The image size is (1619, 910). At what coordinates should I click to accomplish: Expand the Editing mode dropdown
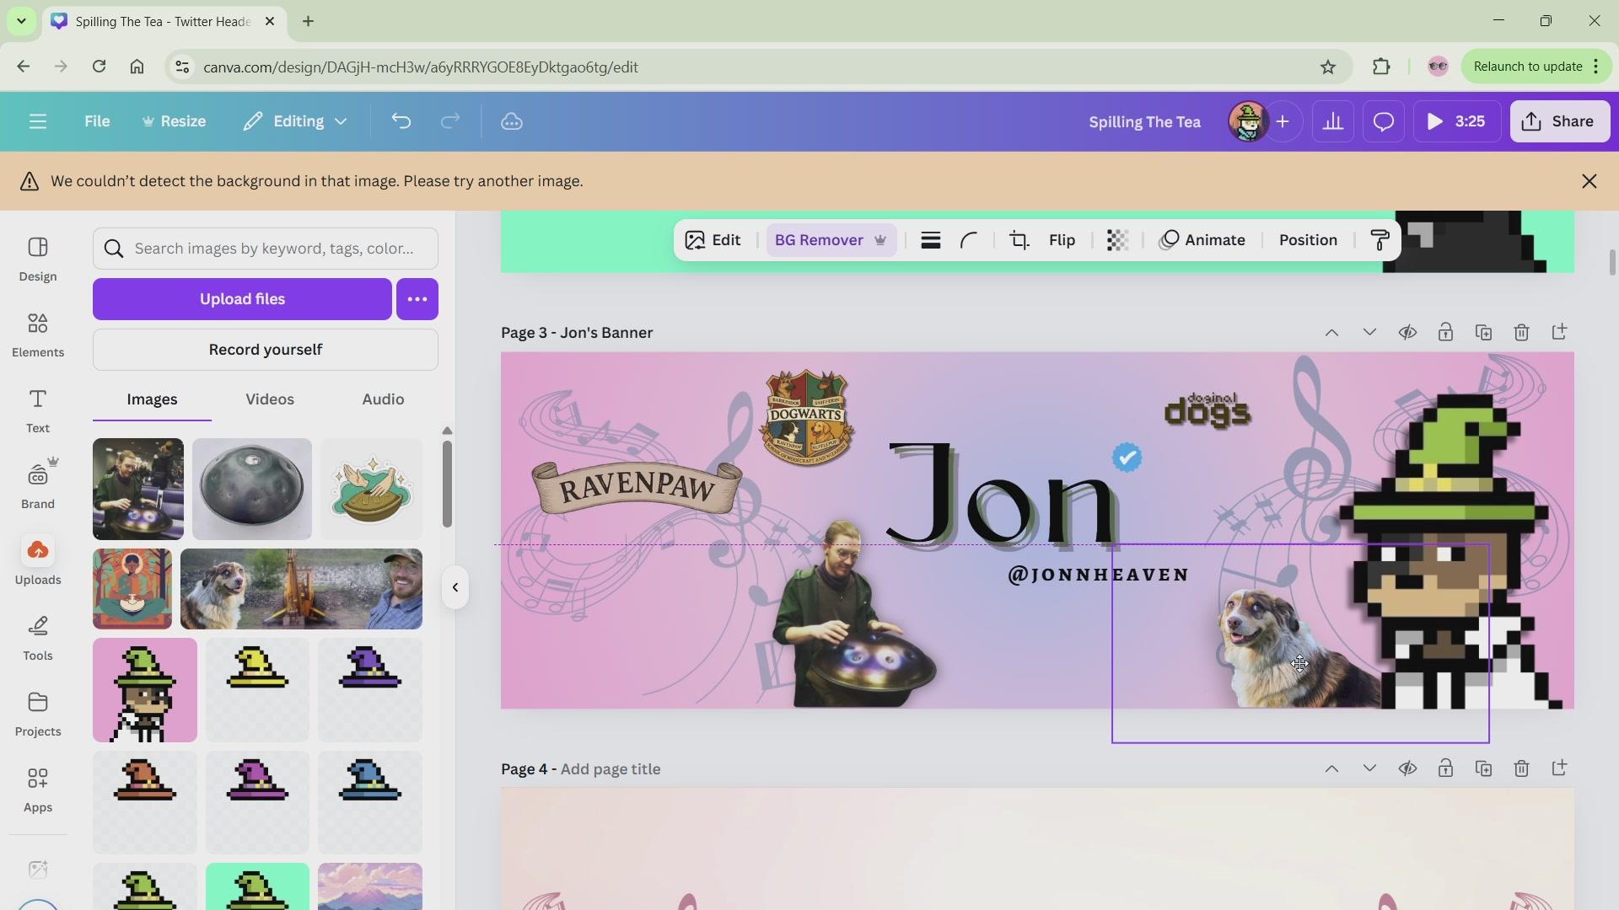click(x=295, y=122)
